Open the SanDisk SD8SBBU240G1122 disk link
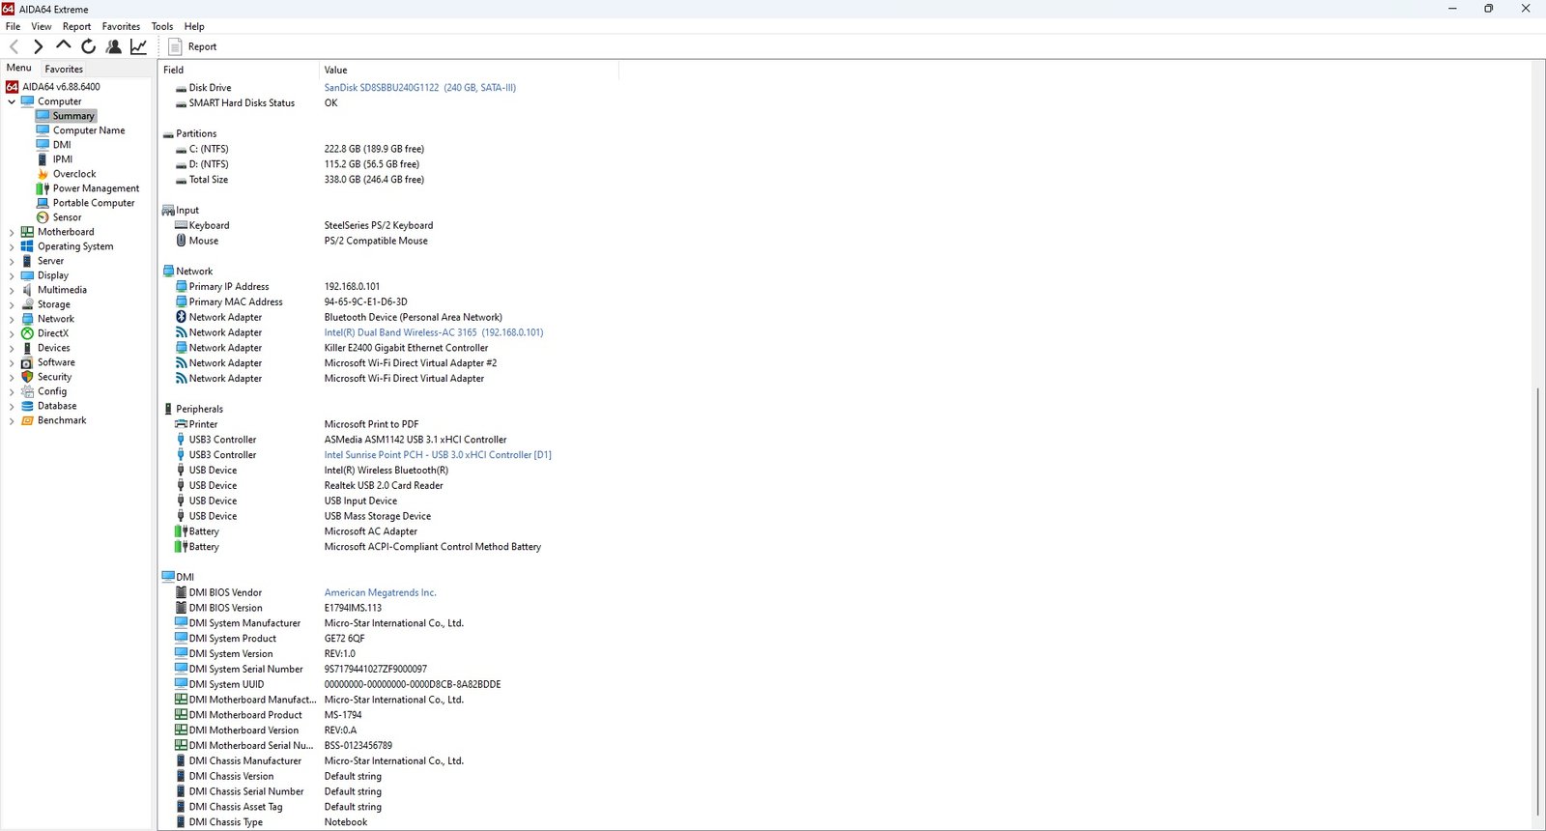Viewport: 1546px width, 831px height. click(420, 88)
